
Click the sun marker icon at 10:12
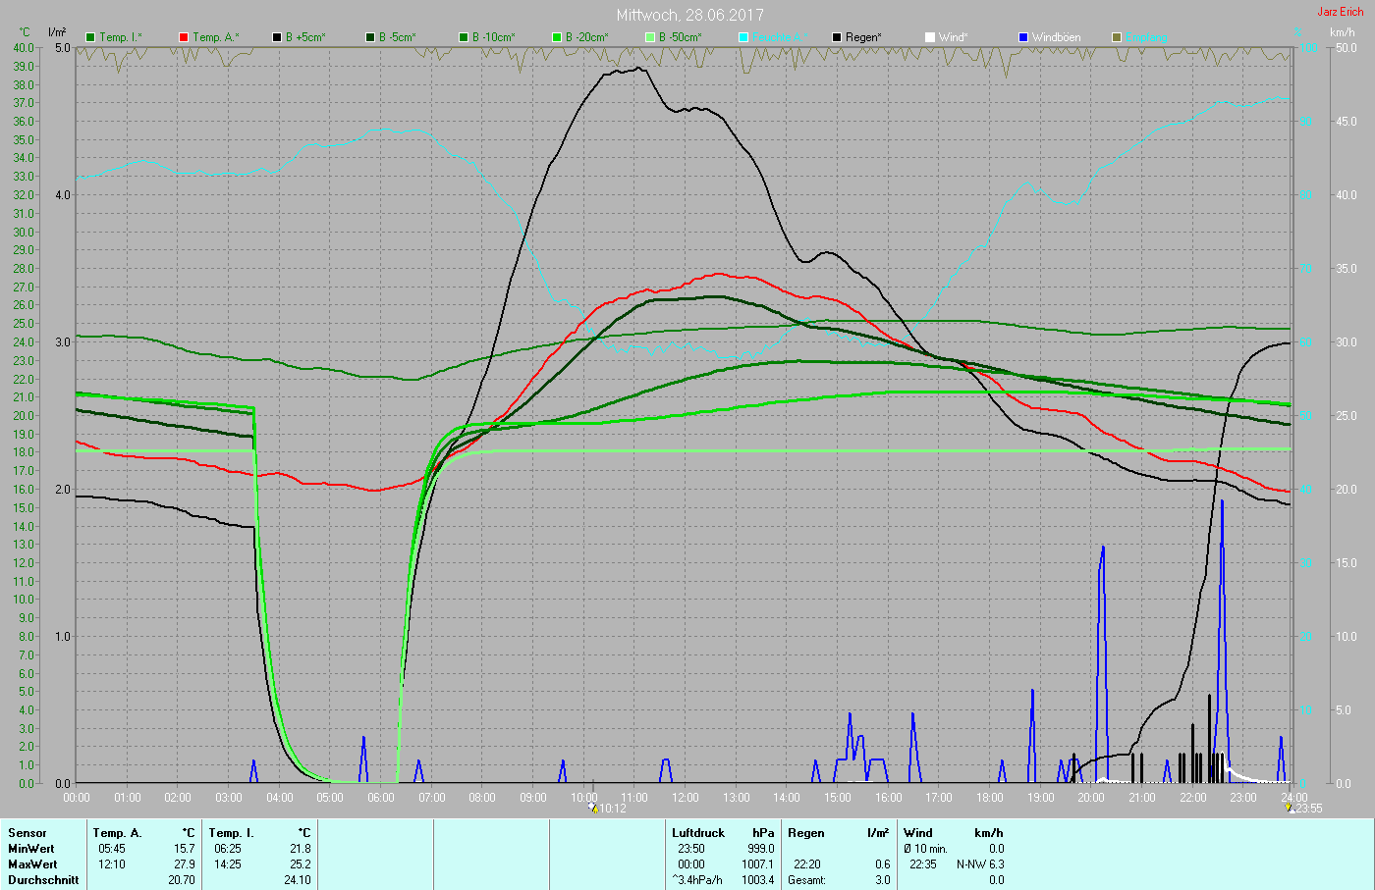[593, 809]
